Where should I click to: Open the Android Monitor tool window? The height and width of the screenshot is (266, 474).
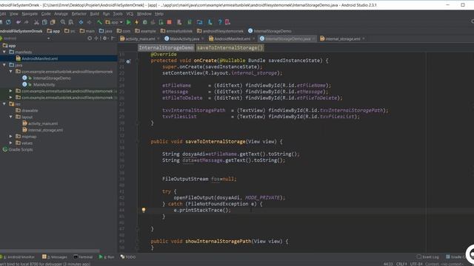(x=19, y=257)
